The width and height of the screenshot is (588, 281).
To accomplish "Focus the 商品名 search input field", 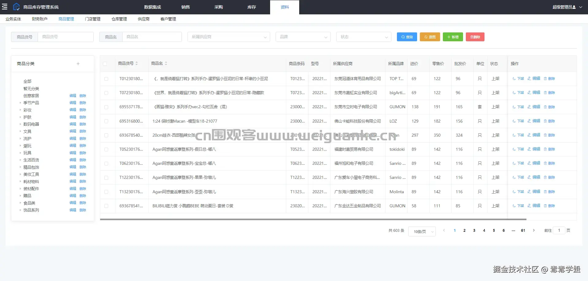I will [x=152, y=37].
